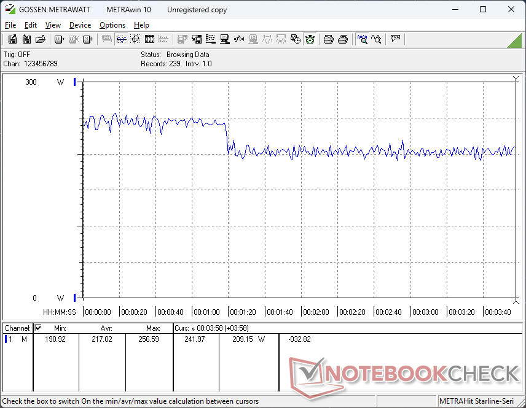Open the Edit menu
Viewport: 526px width, 408px height.
click(x=31, y=25)
